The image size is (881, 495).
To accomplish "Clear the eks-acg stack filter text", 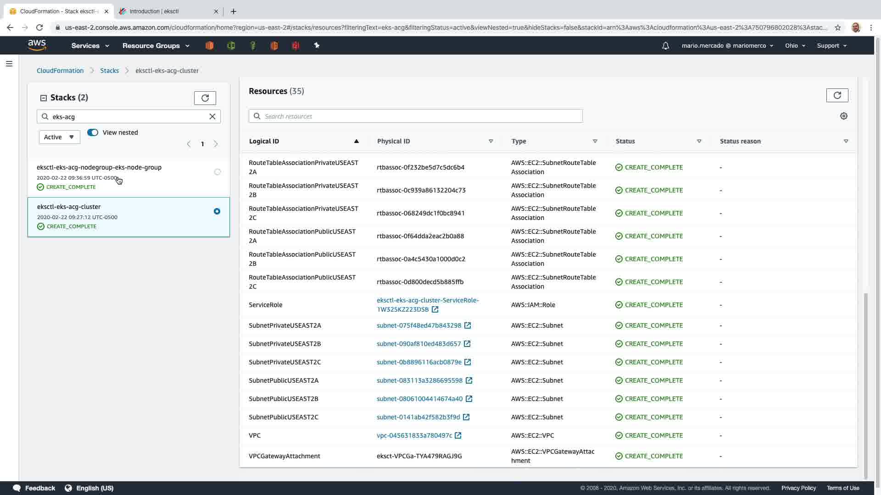I will [x=212, y=116].
